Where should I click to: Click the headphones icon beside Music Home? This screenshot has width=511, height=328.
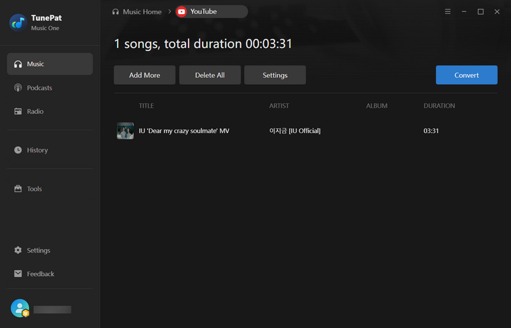click(116, 11)
